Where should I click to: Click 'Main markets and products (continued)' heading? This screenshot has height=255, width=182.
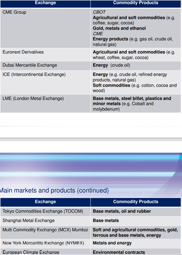click(54, 190)
